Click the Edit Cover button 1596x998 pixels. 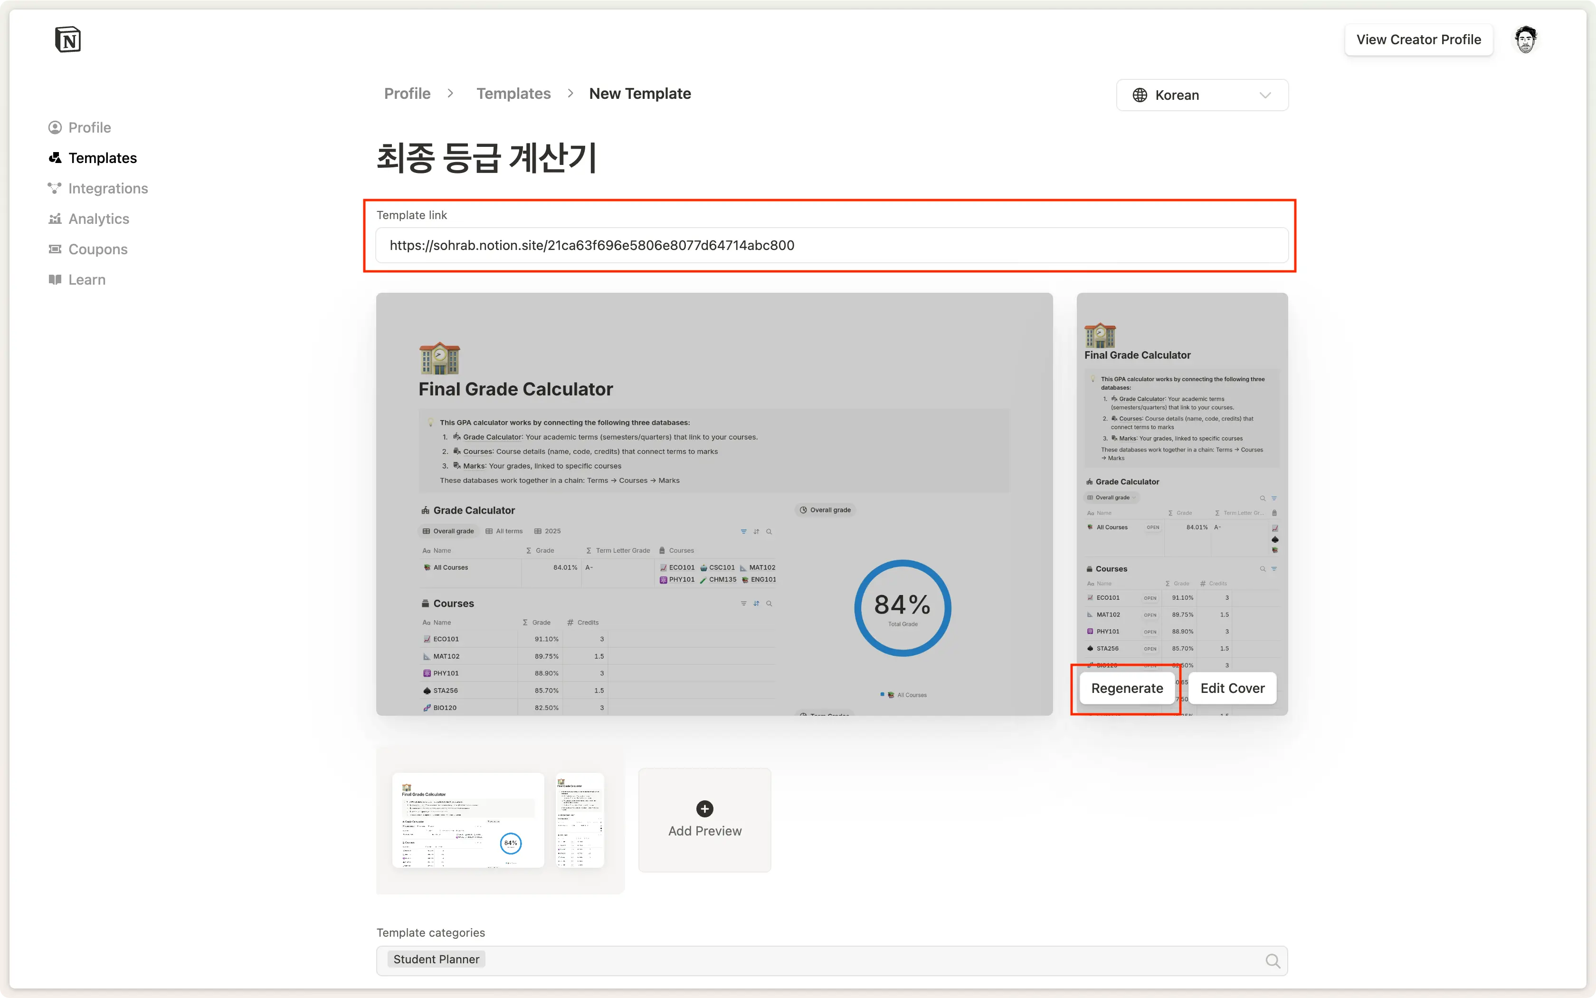pyautogui.click(x=1232, y=689)
